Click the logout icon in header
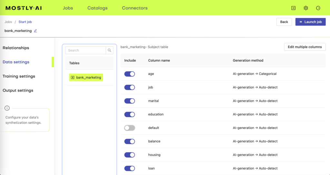The width and height of the screenshot is (330, 175). tap(318, 8)
